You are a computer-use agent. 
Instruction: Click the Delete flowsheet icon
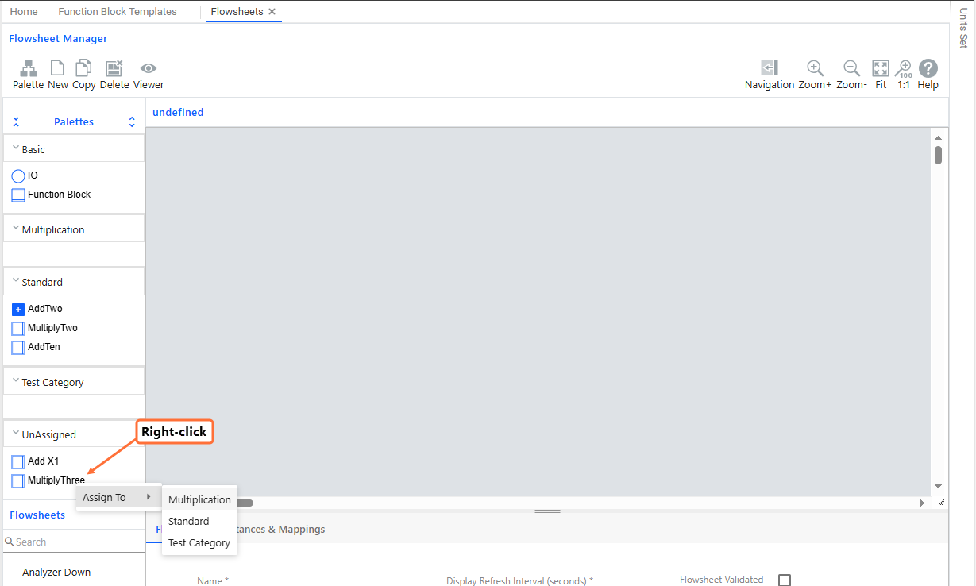tap(114, 68)
